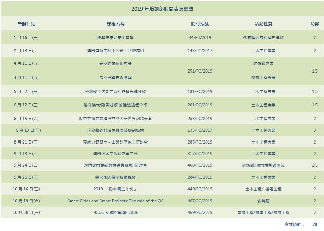The image size is (324, 231).
Task: Click Smart Cities and Smart Projects course
Action: [115, 201]
